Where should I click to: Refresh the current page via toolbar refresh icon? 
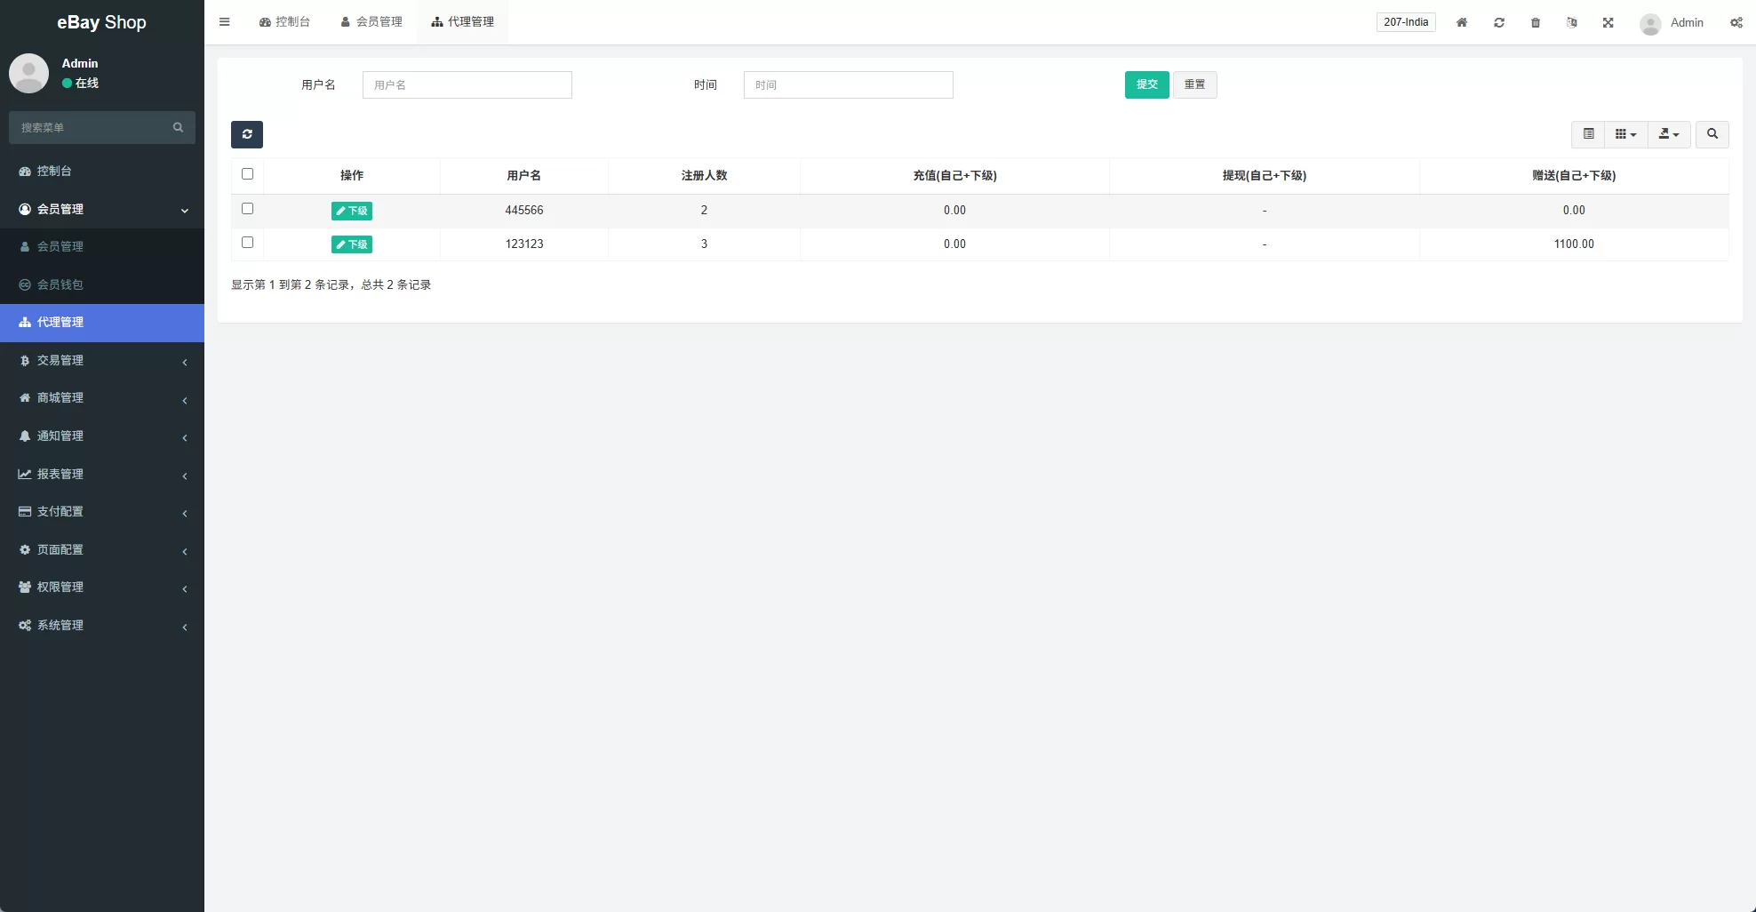point(1499,22)
